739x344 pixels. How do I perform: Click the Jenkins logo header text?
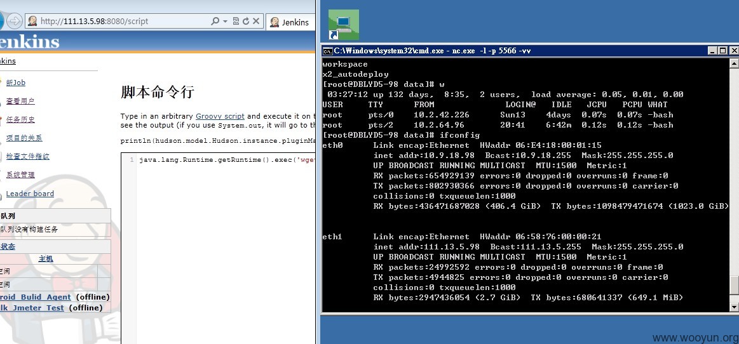30,42
